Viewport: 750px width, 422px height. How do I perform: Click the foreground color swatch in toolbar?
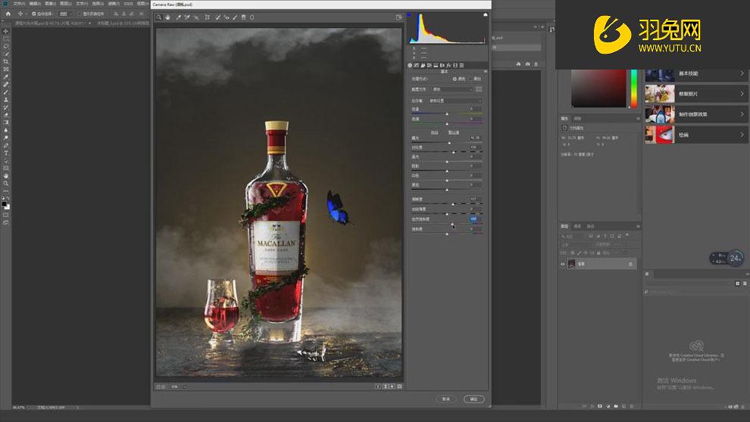[x=5, y=204]
